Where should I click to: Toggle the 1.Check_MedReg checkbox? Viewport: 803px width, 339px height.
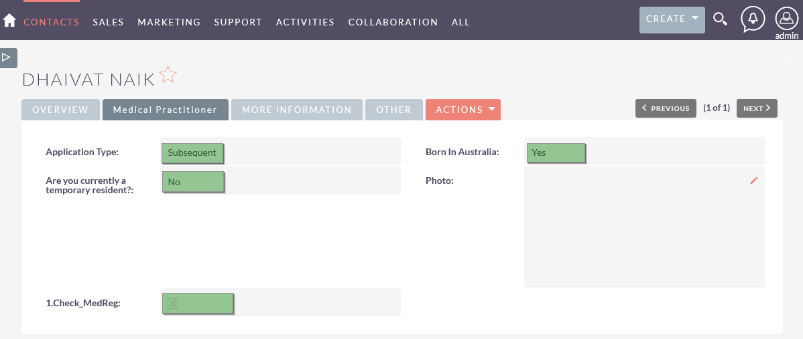(x=172, y=304)
